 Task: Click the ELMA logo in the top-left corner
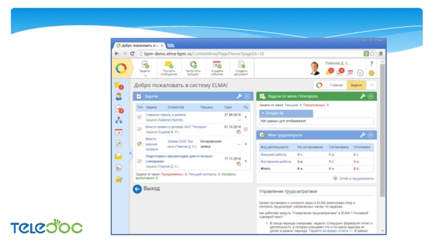121,69
